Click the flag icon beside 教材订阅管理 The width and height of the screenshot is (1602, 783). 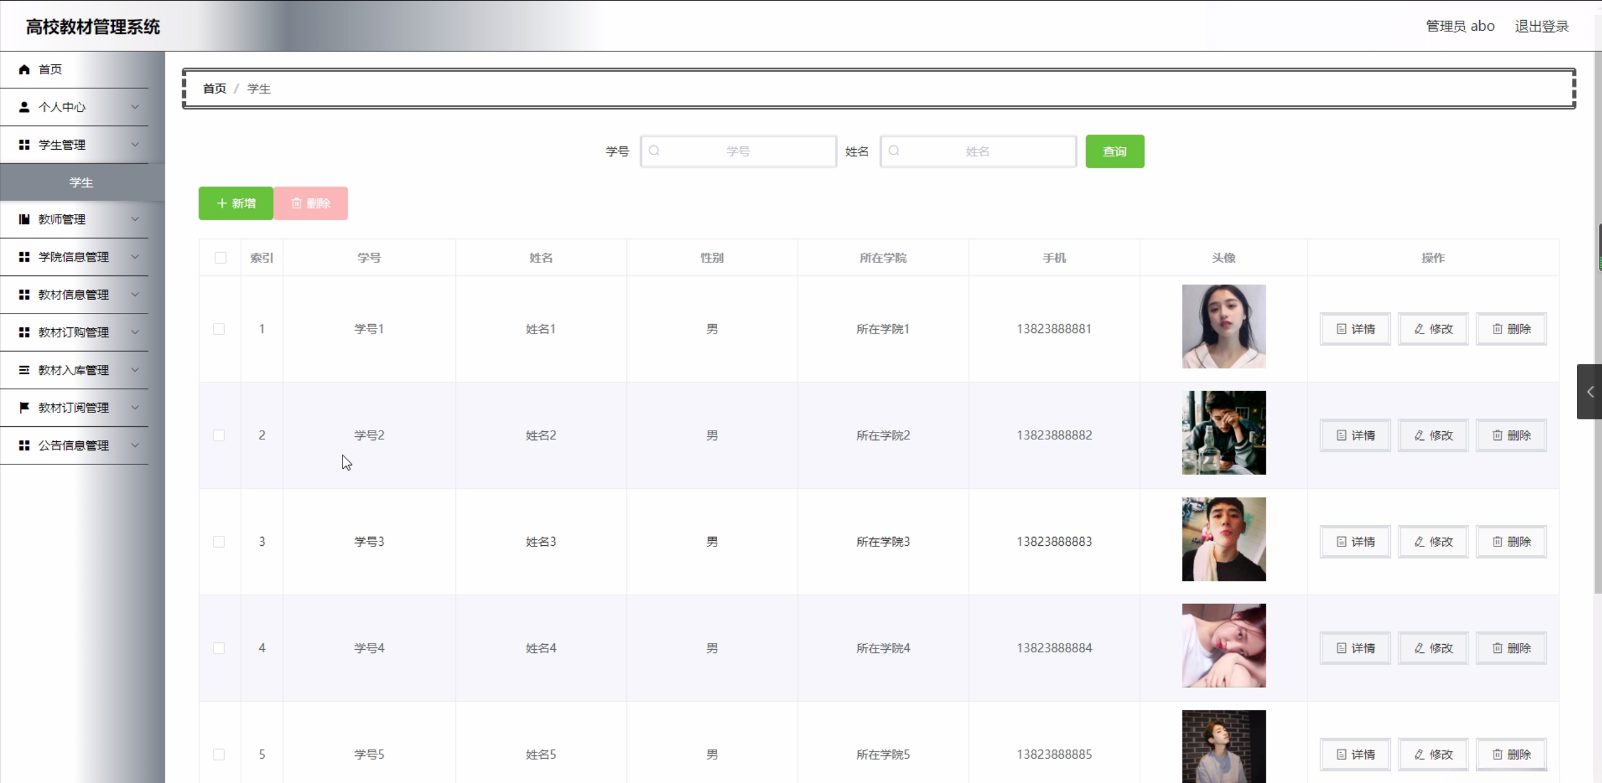click(x=24, y=407)
